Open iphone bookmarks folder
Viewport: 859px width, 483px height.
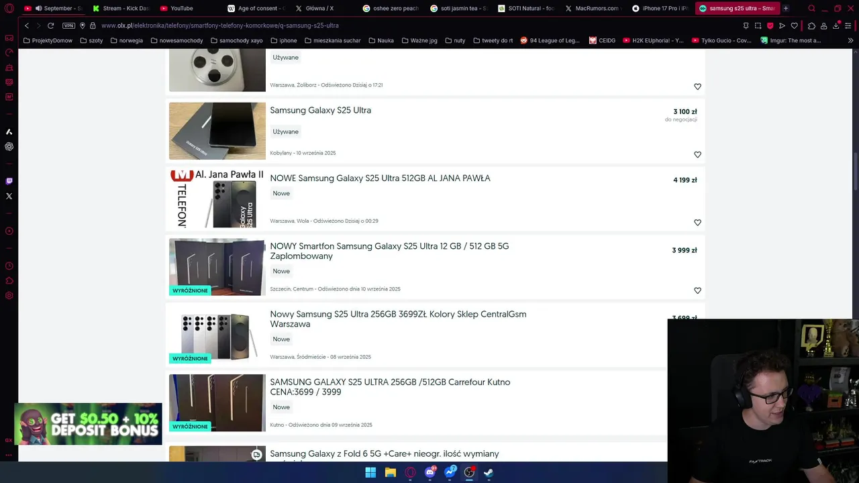tap(283, 40)
